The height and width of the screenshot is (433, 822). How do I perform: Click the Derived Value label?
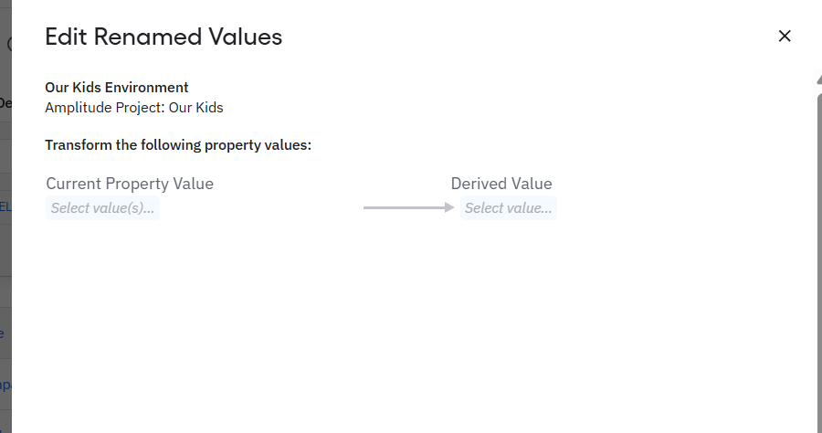pyautogui.click(x=501, y=184)
